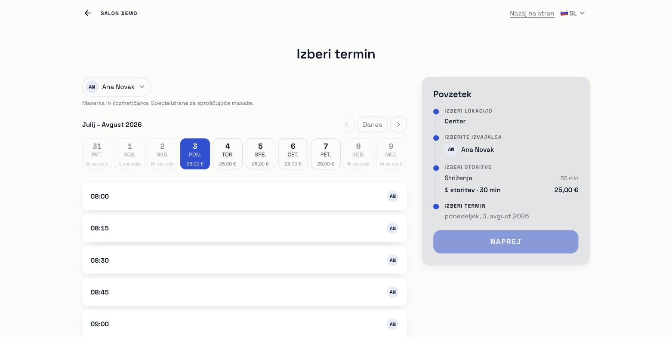The height and width of the screenshot is (337, 672).
Task: Click the unavailable Saturday 1 SOB. date
Action: [129, 154]
